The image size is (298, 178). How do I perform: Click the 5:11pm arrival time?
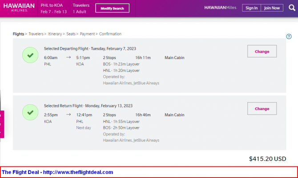click(x=83, y=58)
